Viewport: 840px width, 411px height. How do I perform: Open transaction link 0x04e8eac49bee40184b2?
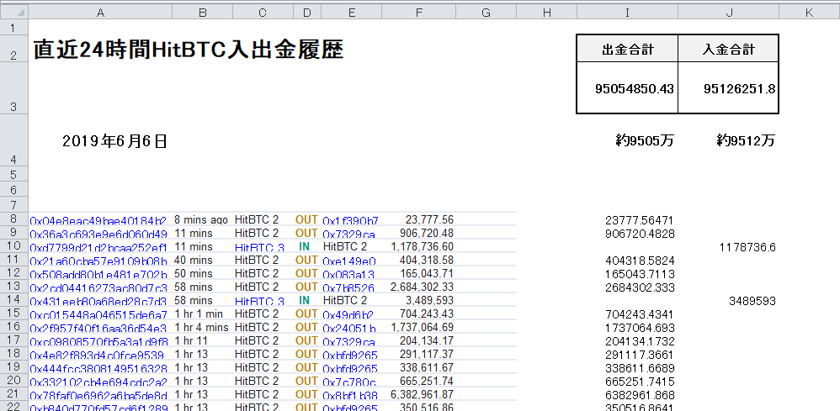pyautogui.click(x=98, y=220)
